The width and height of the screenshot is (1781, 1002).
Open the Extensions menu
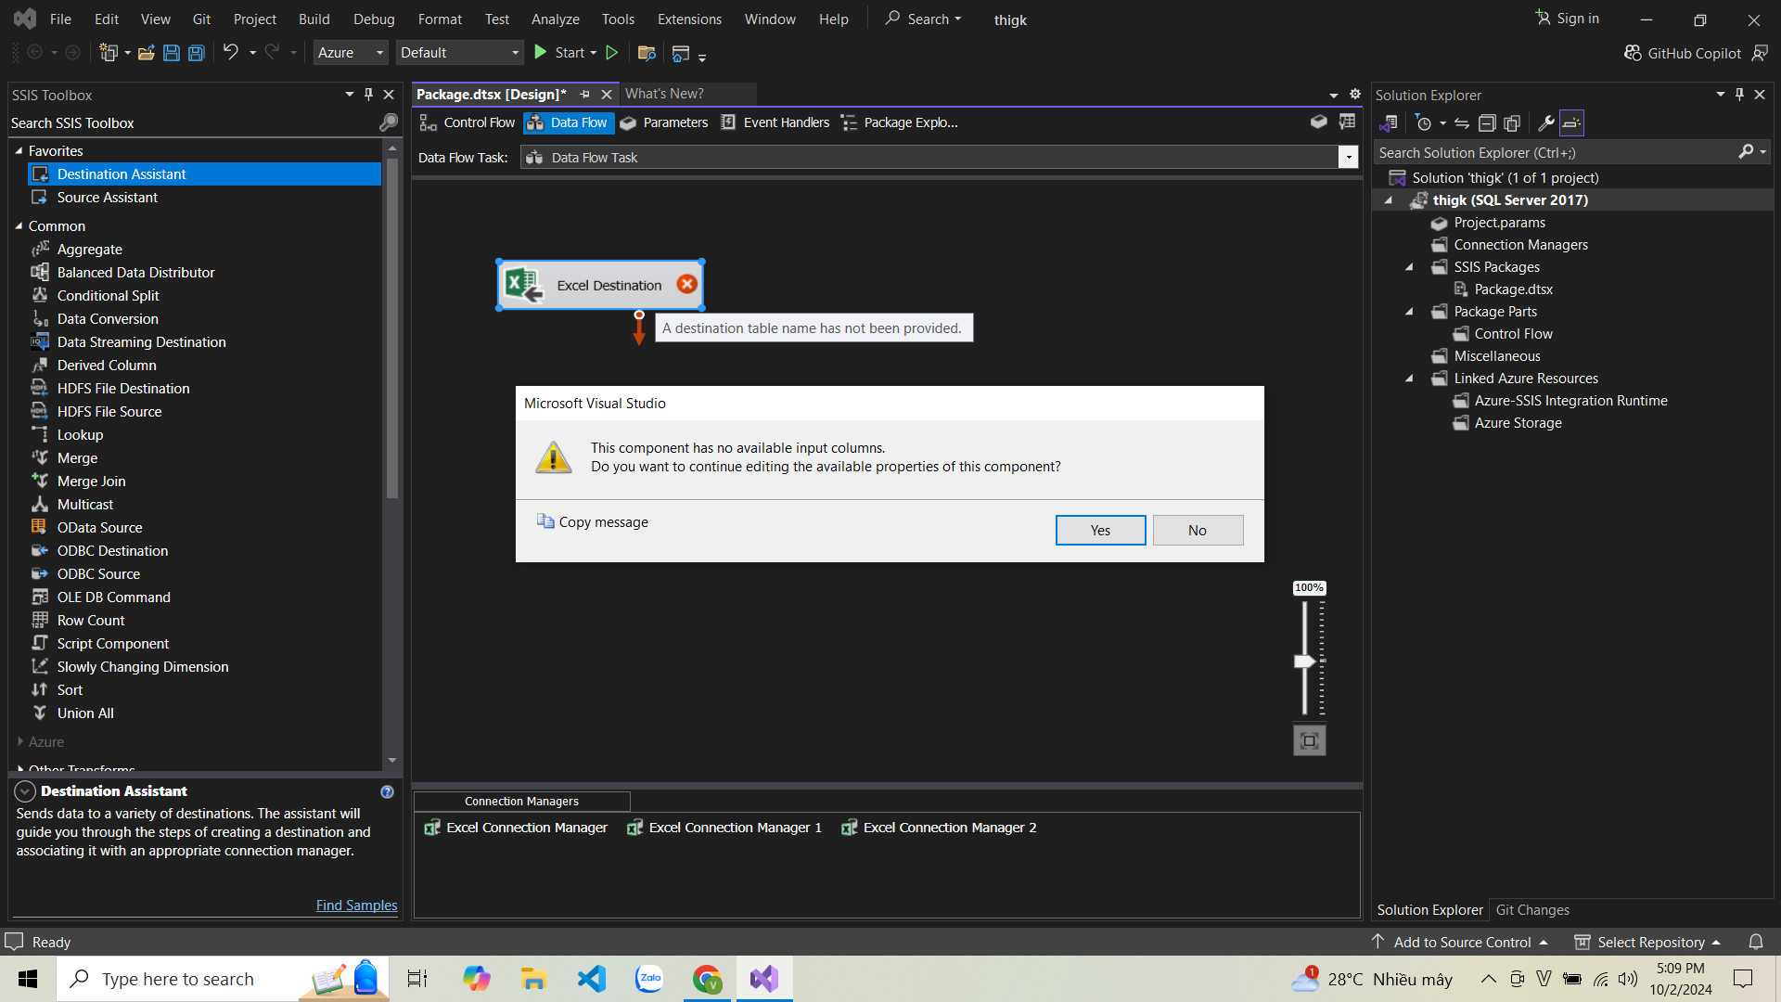tap(689, 19)
